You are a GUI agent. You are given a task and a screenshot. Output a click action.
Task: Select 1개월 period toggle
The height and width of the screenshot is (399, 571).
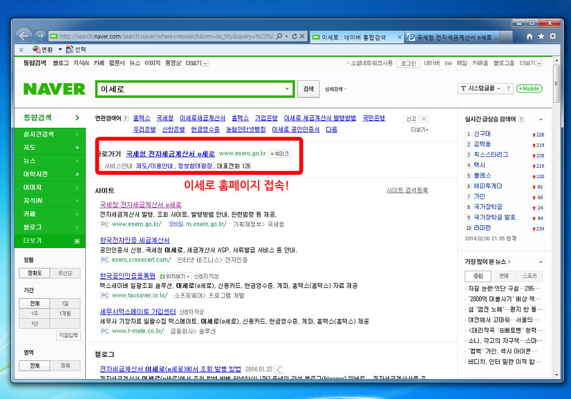65,313
